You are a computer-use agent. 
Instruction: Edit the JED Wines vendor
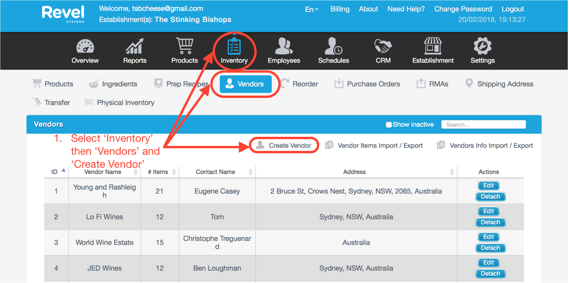488,262
